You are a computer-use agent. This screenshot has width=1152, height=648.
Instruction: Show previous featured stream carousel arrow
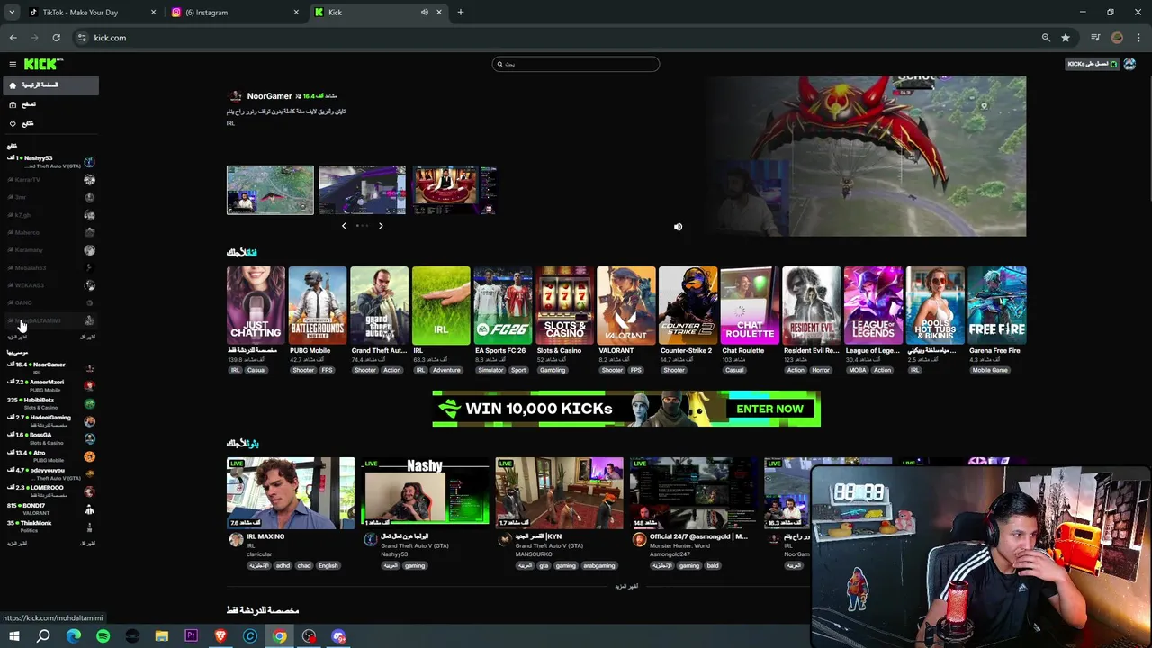[x=344, y=226]
